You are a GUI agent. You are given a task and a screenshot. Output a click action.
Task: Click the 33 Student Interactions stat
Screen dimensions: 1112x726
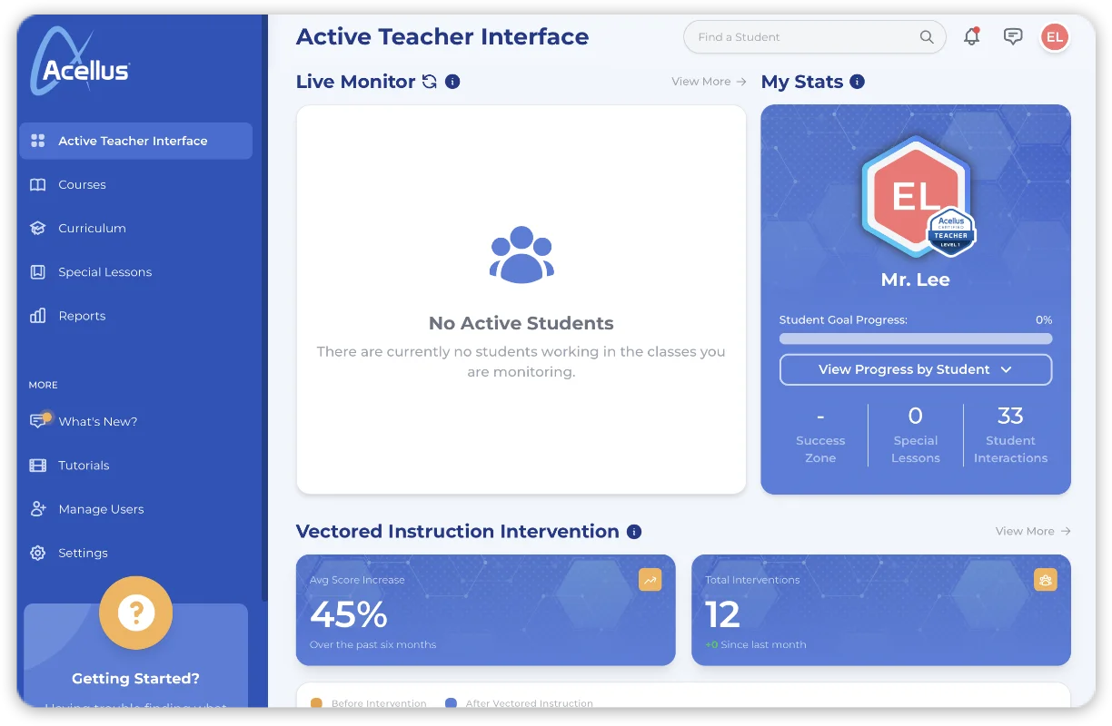point(1010,436)
